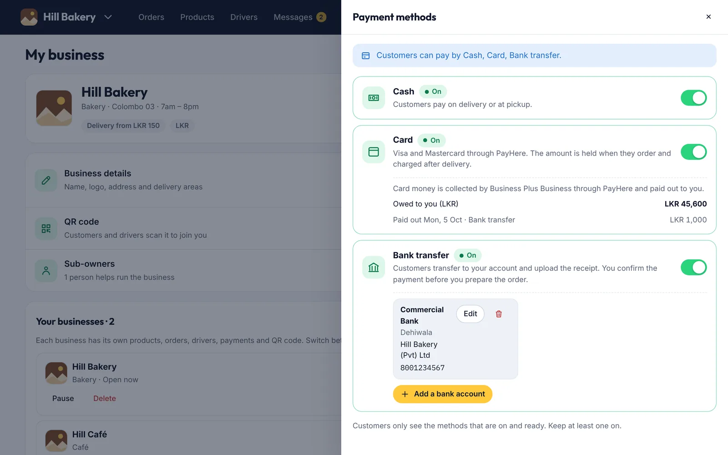This screenshot has width=728, height=455.
Task: Click the Bank transfer building icon
Action: 374,268
